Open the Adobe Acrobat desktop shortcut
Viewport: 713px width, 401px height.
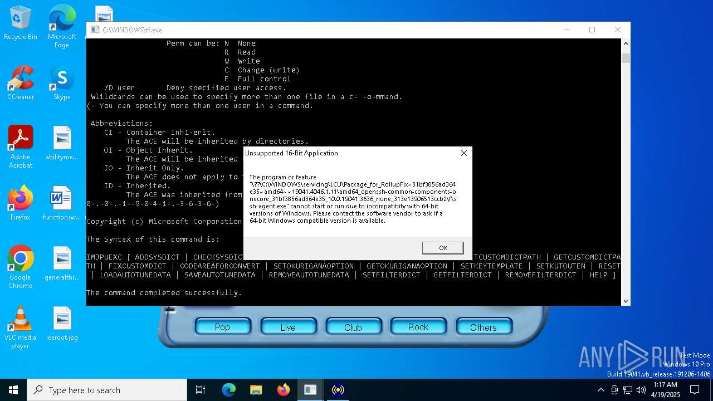[x=21, y=147]
